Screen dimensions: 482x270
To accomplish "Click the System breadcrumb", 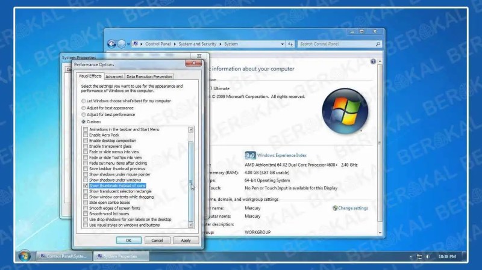I will click(x=231, y=44).
